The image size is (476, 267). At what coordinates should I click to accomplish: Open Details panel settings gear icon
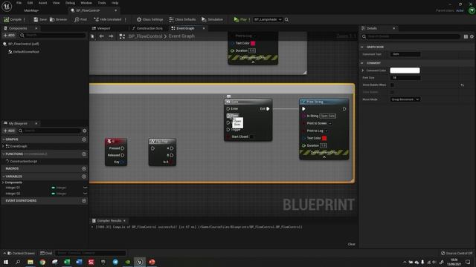tap(472, 36)
